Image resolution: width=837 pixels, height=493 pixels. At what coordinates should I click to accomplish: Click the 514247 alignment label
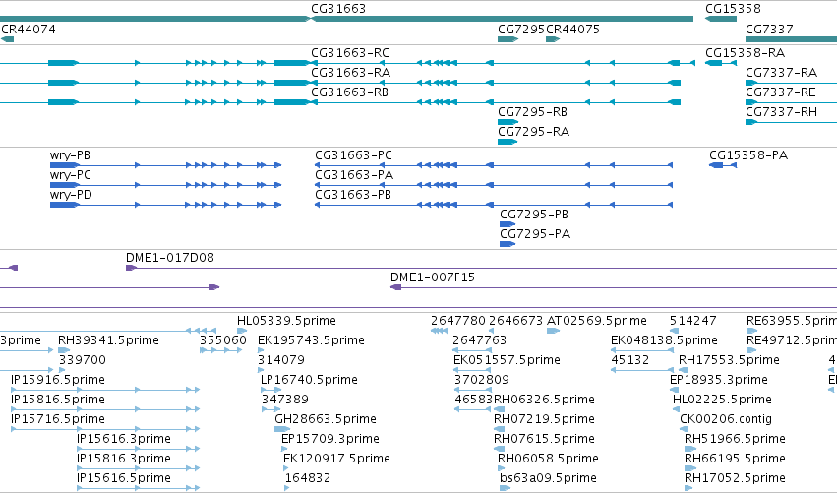coord(692,321)
